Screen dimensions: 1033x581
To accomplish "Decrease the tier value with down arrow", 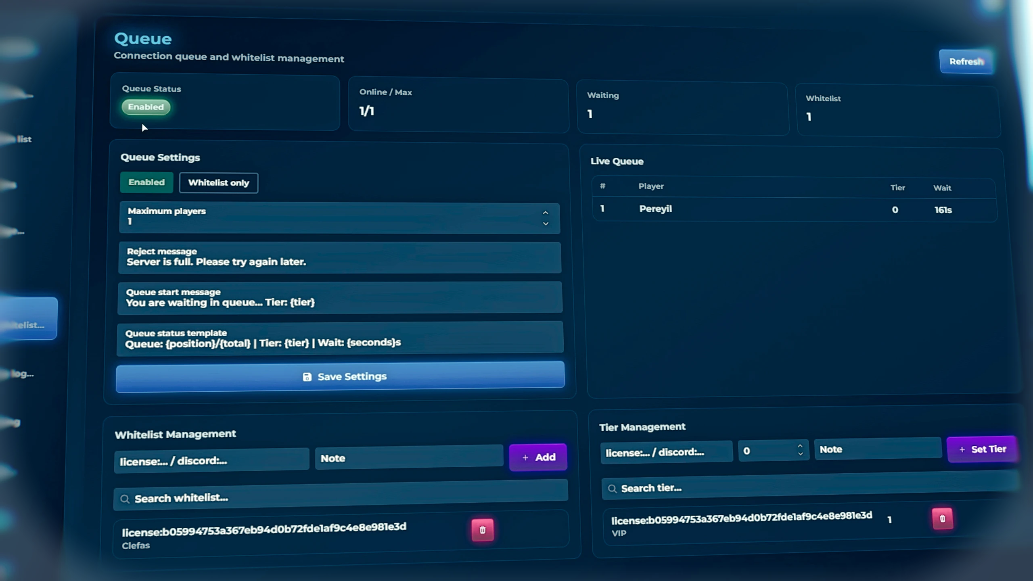I will (x=800, y=454).
